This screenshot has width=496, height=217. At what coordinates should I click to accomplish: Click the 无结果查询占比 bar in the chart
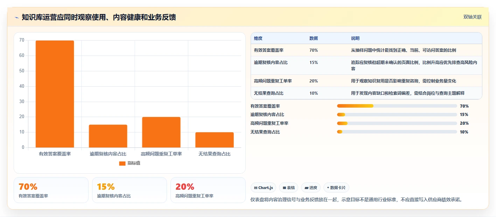tap(215, 140)
